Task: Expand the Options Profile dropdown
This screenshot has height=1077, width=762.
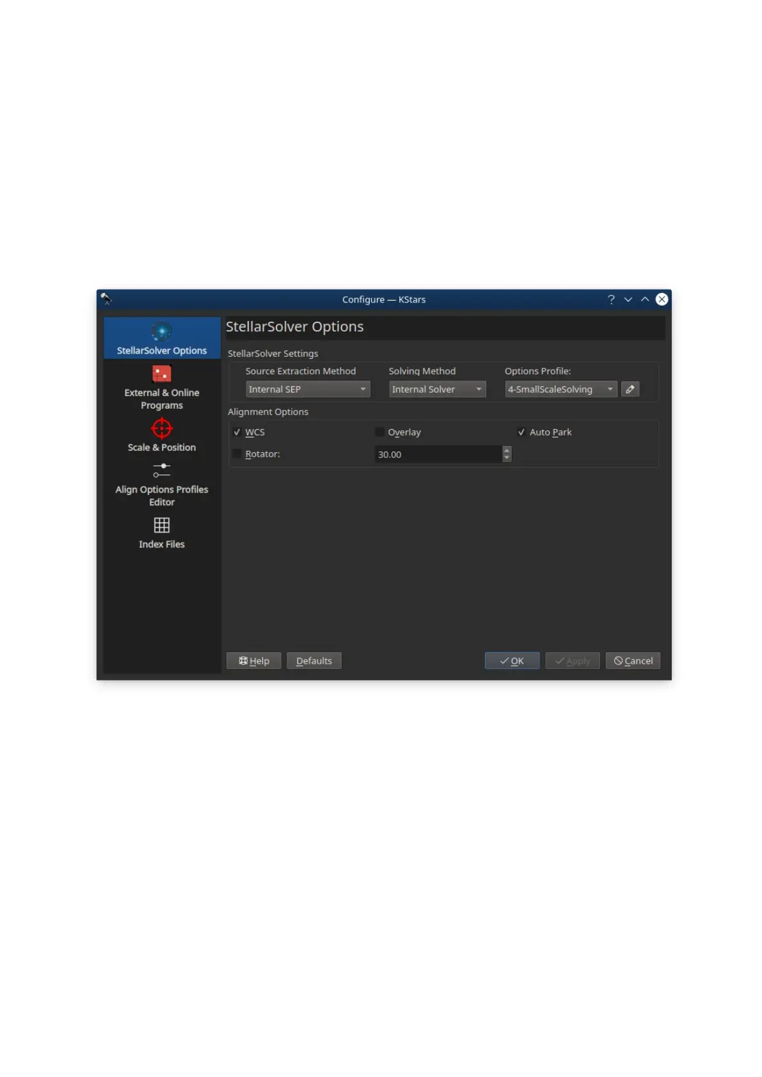Action: pyautogui.click(x=561, y=389)
